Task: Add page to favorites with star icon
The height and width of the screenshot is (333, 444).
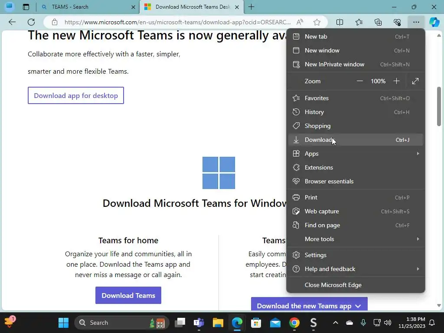Action: pos(317,22)
